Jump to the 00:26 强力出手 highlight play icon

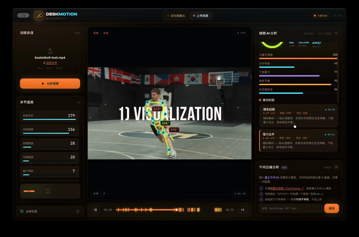[x=326, y=135]
